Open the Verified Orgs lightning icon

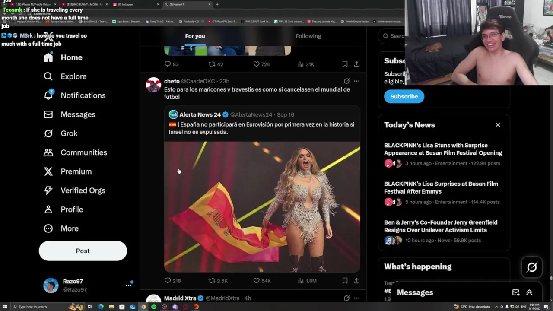pyautogui.click(x=48, y=190)
